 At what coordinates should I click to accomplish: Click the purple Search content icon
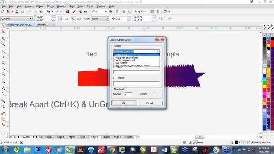click(67, 12)
